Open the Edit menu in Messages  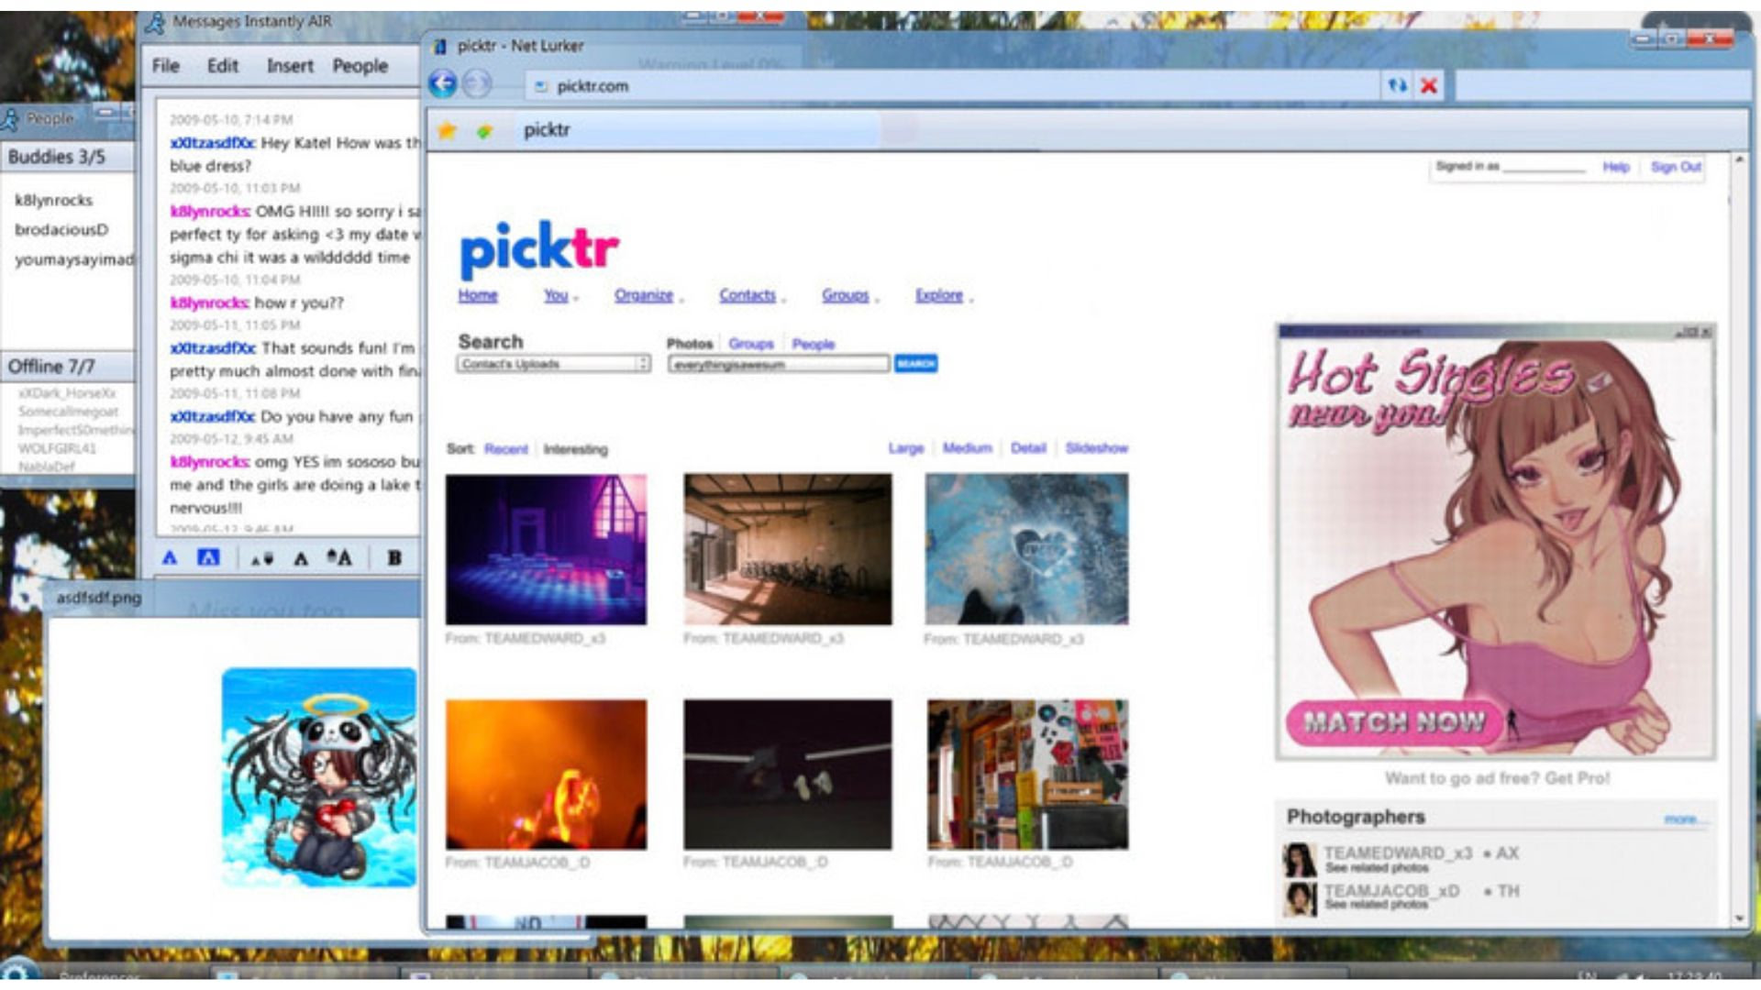(x=222, y=66)
